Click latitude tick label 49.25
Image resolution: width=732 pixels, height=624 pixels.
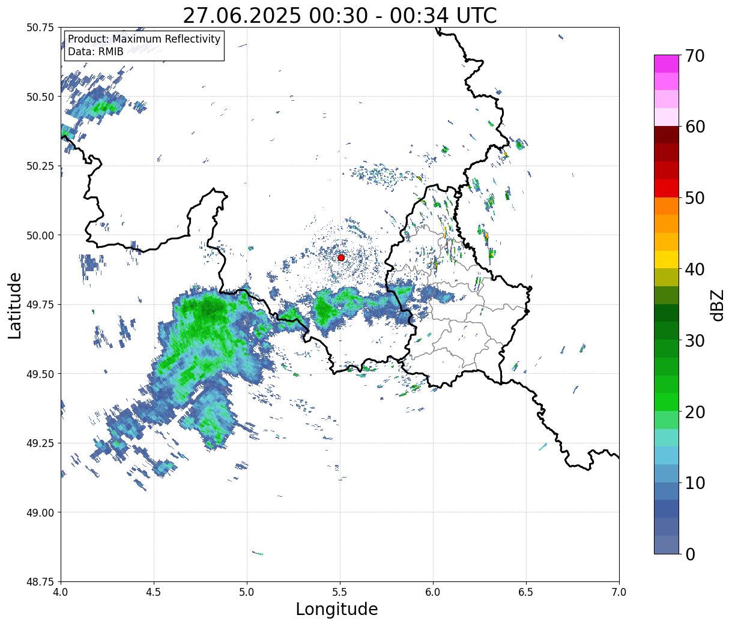(x=40, y=443)
